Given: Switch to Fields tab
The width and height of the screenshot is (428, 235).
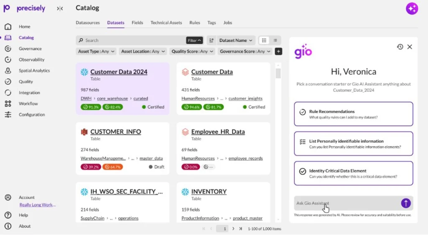Looking at the screenshot, I should (x=137, y=23).
